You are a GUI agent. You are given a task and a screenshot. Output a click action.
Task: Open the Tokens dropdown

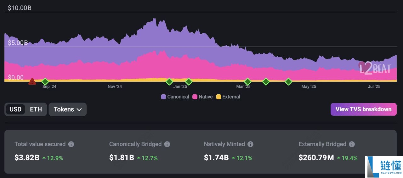(x=68, y=109)
